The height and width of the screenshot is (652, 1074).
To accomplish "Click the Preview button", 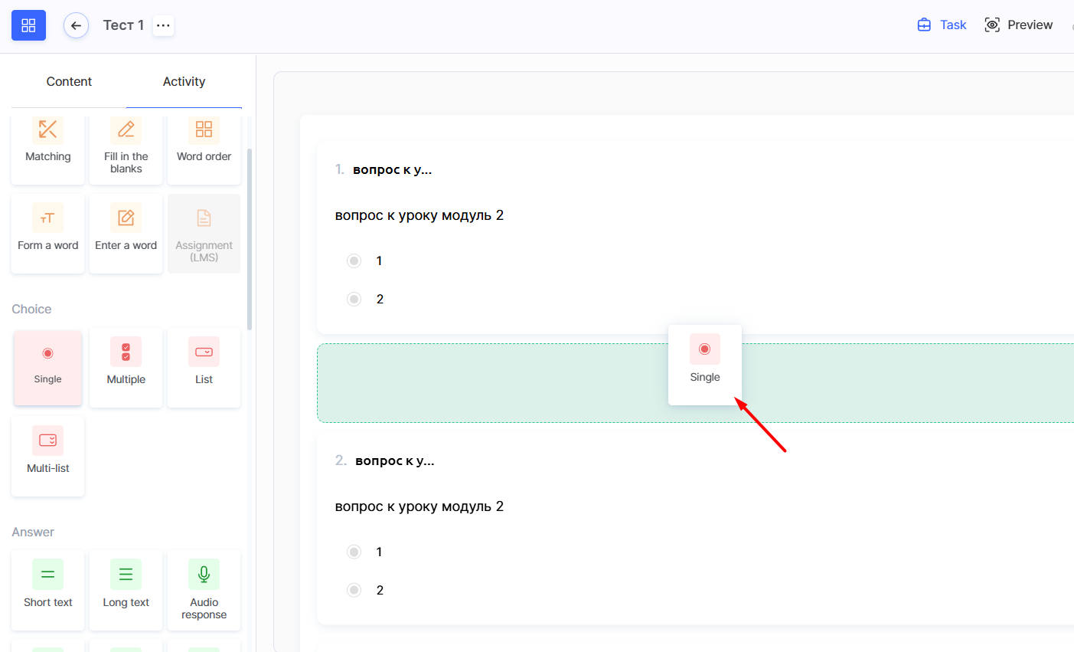I will (x=1019, y=25).
